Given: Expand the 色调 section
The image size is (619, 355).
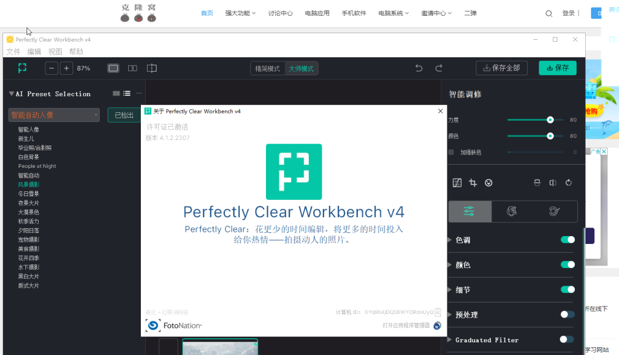Looking at the screenshot, I should 450,240.
